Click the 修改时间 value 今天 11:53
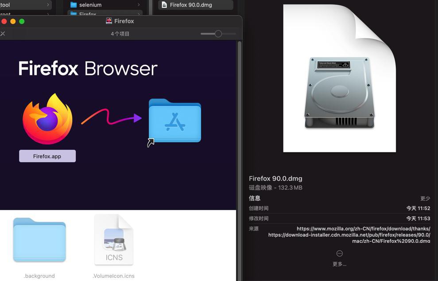 [418, 219]
